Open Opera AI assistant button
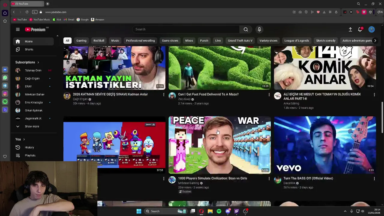The width and height of the screenshot is (384, 216). click(x=380, y=12)
